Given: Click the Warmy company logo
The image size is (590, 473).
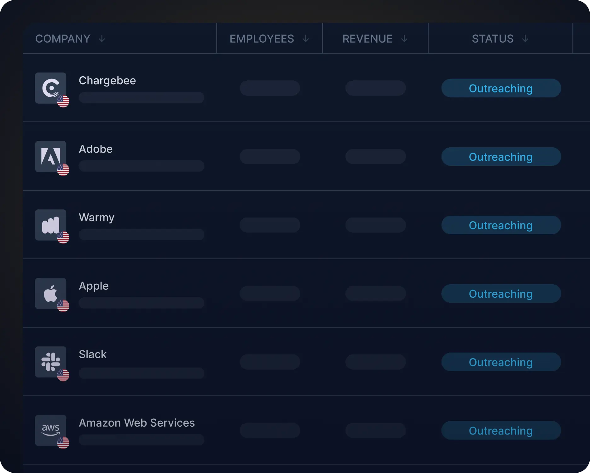Looking at the screenshot, I should pyautogui.click(x=50, y=225).
